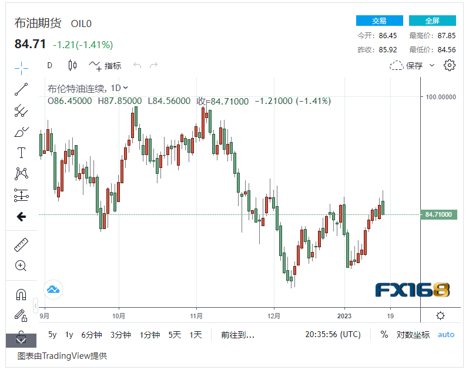Click the 交易 trade button
The image size is (469, 370).
pos(380,21)
